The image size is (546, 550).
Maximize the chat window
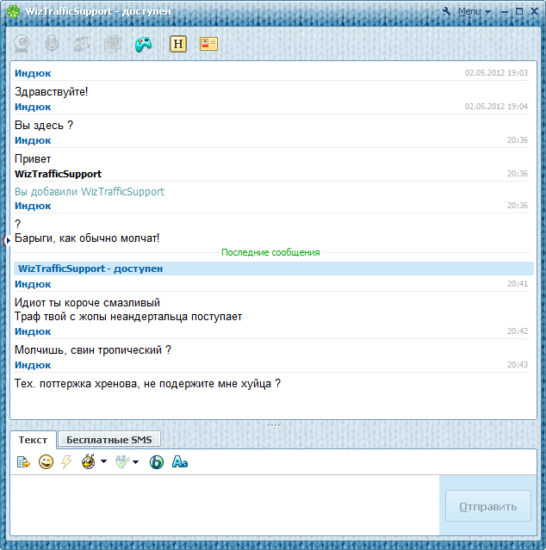click(519, 11)
